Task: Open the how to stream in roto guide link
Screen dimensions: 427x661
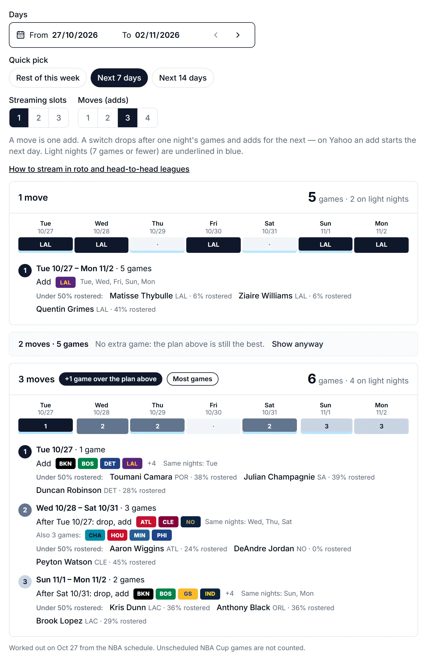Action: click(99, 169)
